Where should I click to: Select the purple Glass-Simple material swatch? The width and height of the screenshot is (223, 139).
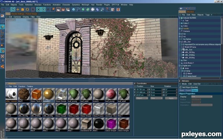tap(111, 124)
